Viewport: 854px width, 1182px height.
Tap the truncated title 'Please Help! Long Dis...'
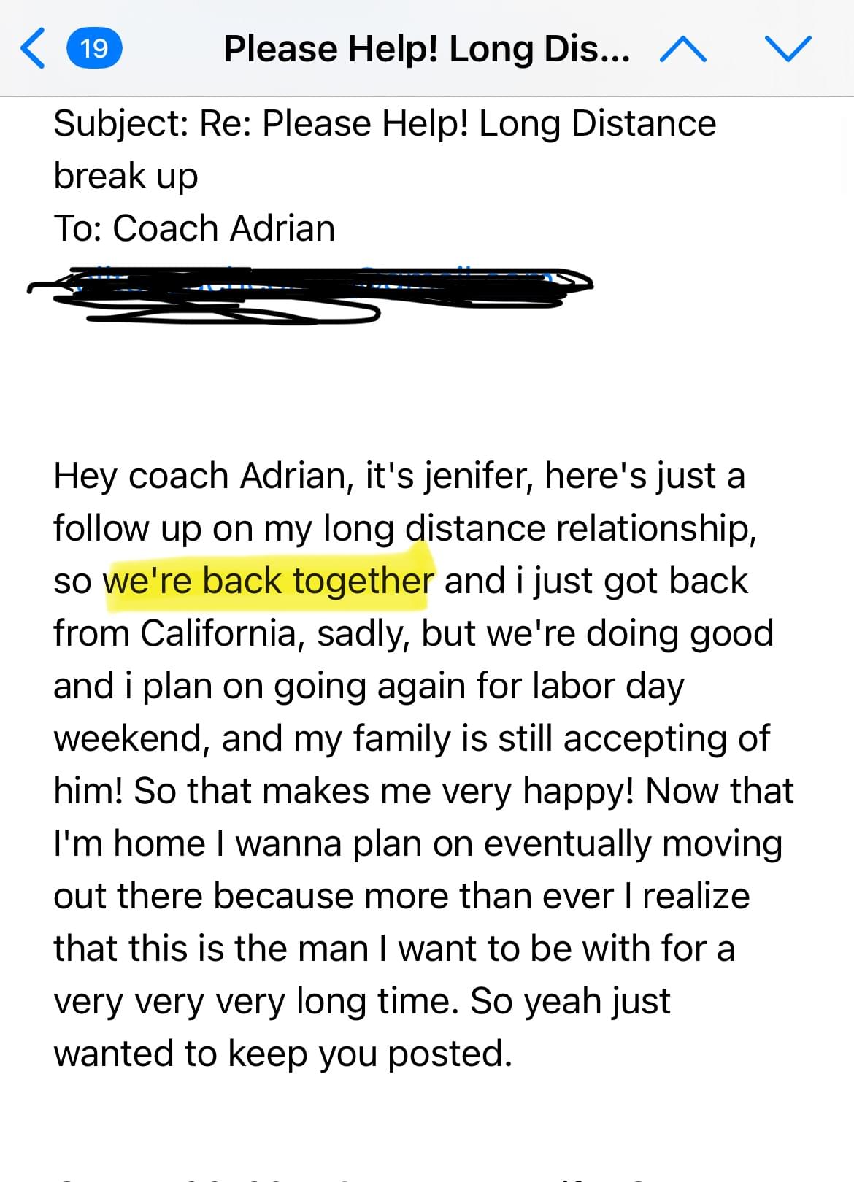(x=427, y=49)
